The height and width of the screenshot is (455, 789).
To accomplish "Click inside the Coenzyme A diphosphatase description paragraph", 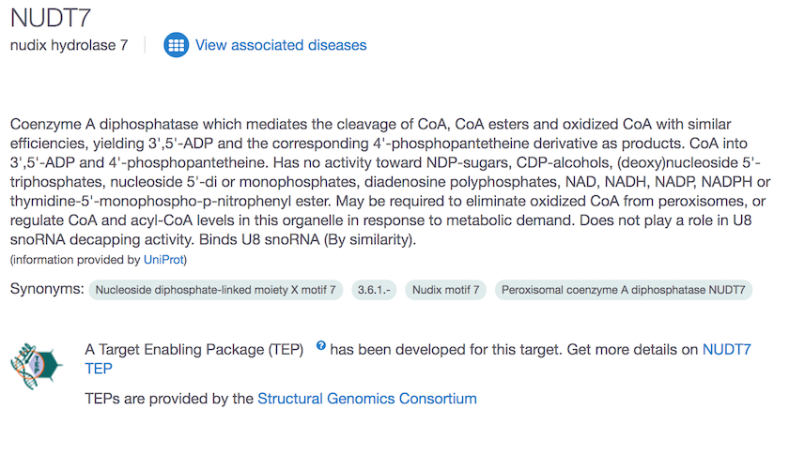I will [376, 182].
